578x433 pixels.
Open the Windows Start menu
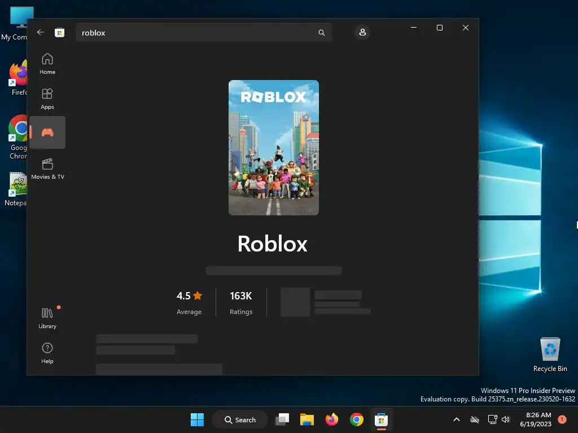click(197, 419)
